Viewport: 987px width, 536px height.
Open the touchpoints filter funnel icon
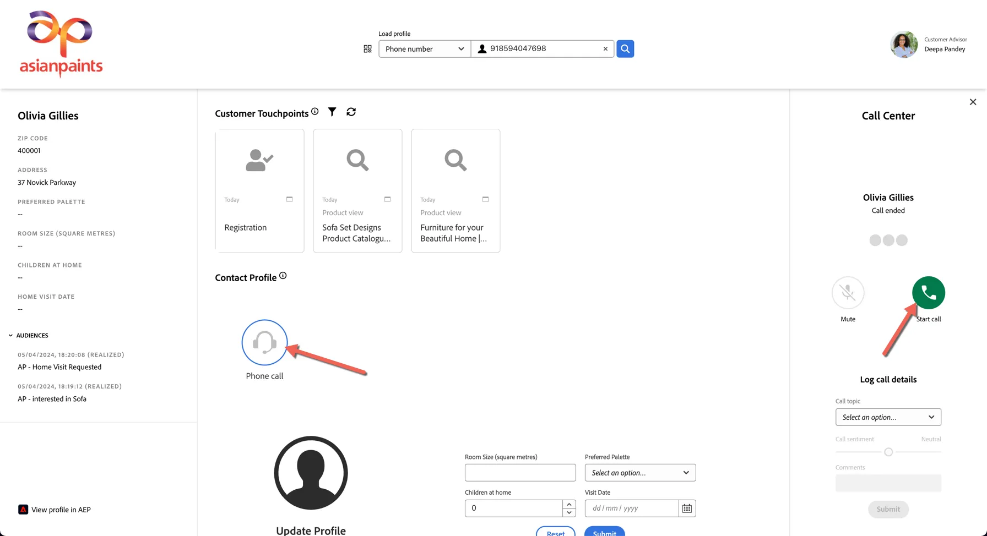332,112
